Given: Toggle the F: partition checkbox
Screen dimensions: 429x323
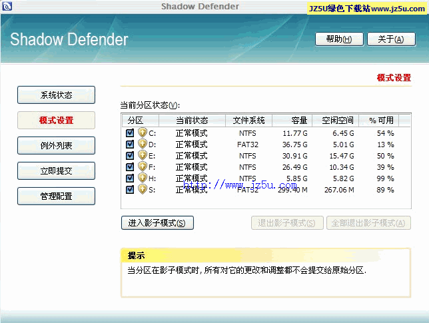Looking at the screenshot, I should [130, 167].
